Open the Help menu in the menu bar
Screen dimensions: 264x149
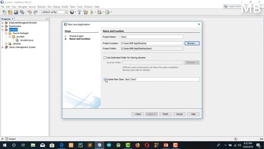click(97, 7)
